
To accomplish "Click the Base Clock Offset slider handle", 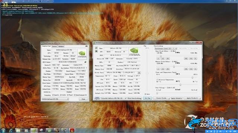I will pyautogui.click(x=161, y=56).
